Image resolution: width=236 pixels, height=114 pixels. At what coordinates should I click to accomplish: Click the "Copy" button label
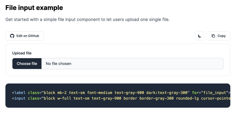tap(222, 36)
